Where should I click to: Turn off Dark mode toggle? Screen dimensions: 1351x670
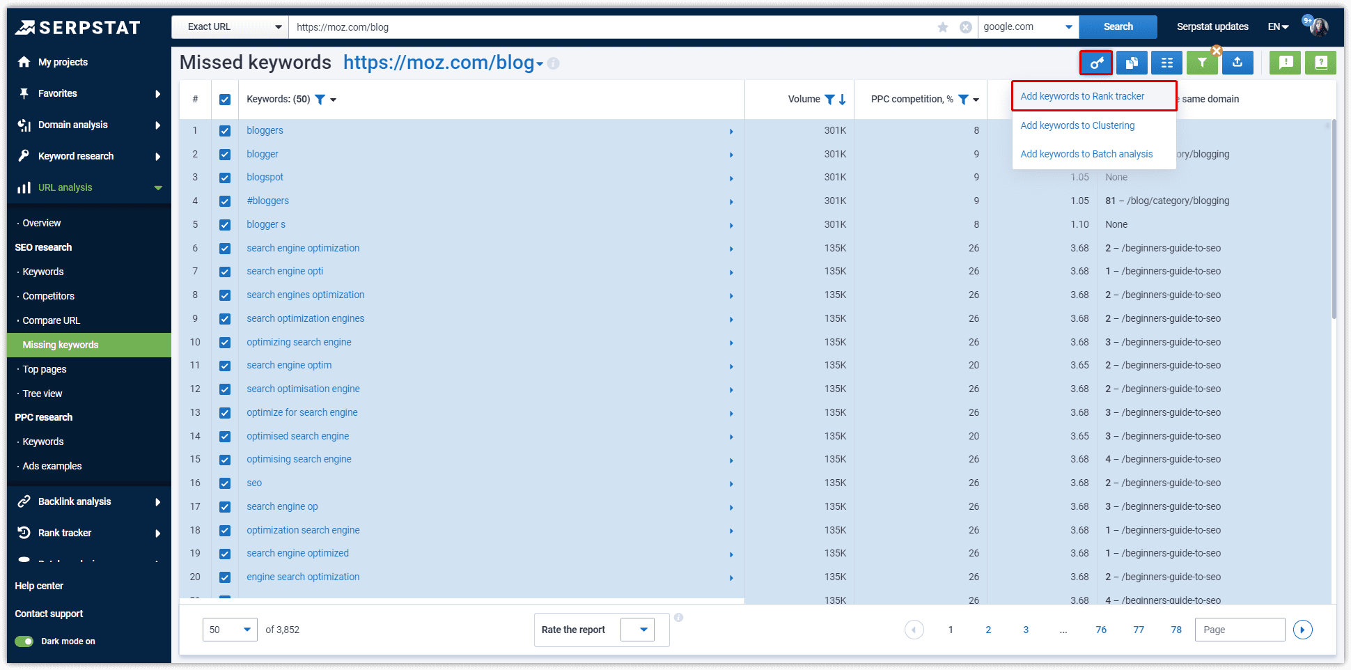(x=24, y=641)
